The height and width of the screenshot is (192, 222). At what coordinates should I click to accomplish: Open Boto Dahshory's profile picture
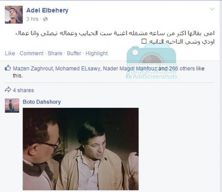(x=12, y=106)
